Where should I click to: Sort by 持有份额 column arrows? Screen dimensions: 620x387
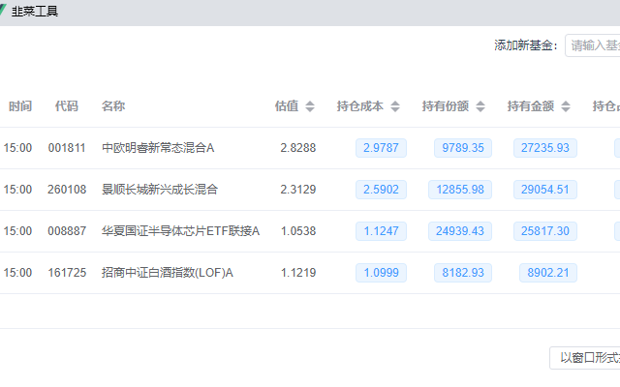(480, 106)
